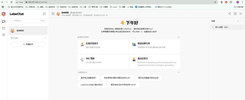This screenshot has width=245, height=100.
Task: Click the LobeChat title text
Action: click(17, 14)
